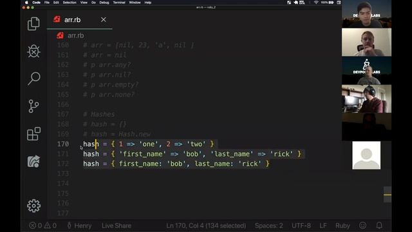Click the Wi-Fi icon in menu bar
Viewport: 412px width, 232px height.
point(316,3)
